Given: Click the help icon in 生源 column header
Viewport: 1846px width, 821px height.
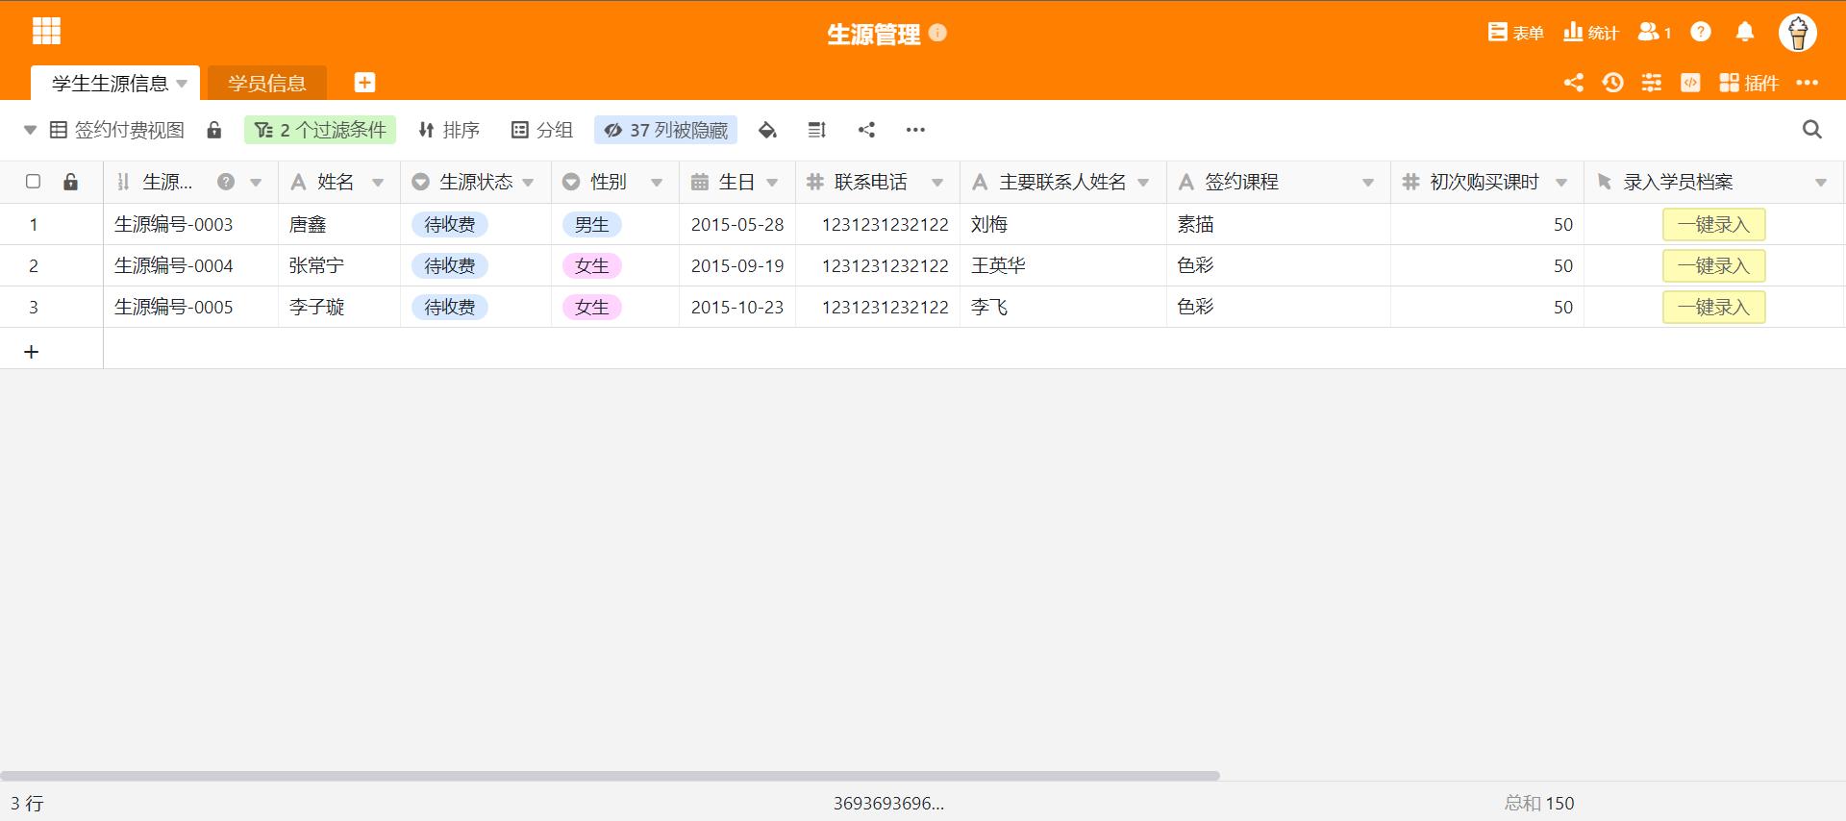Looking at the screenshot, I should 226,182.
